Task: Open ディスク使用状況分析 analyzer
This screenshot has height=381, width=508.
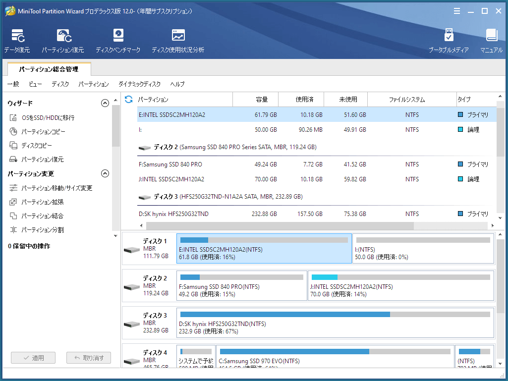Action: tap(178, 41)
